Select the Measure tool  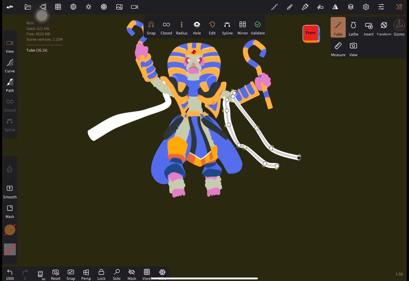point(338,49)
